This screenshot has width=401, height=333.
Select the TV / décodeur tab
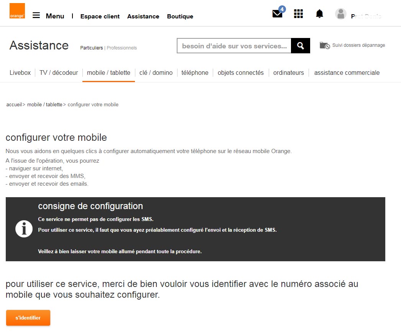(x=59, y=73)
